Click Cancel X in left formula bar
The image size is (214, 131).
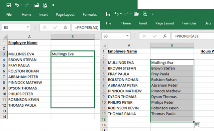click(x=45, y=27)
